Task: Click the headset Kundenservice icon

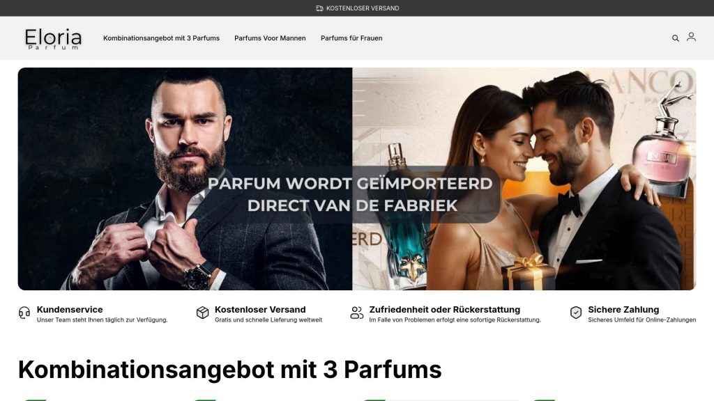Action: 24,313
